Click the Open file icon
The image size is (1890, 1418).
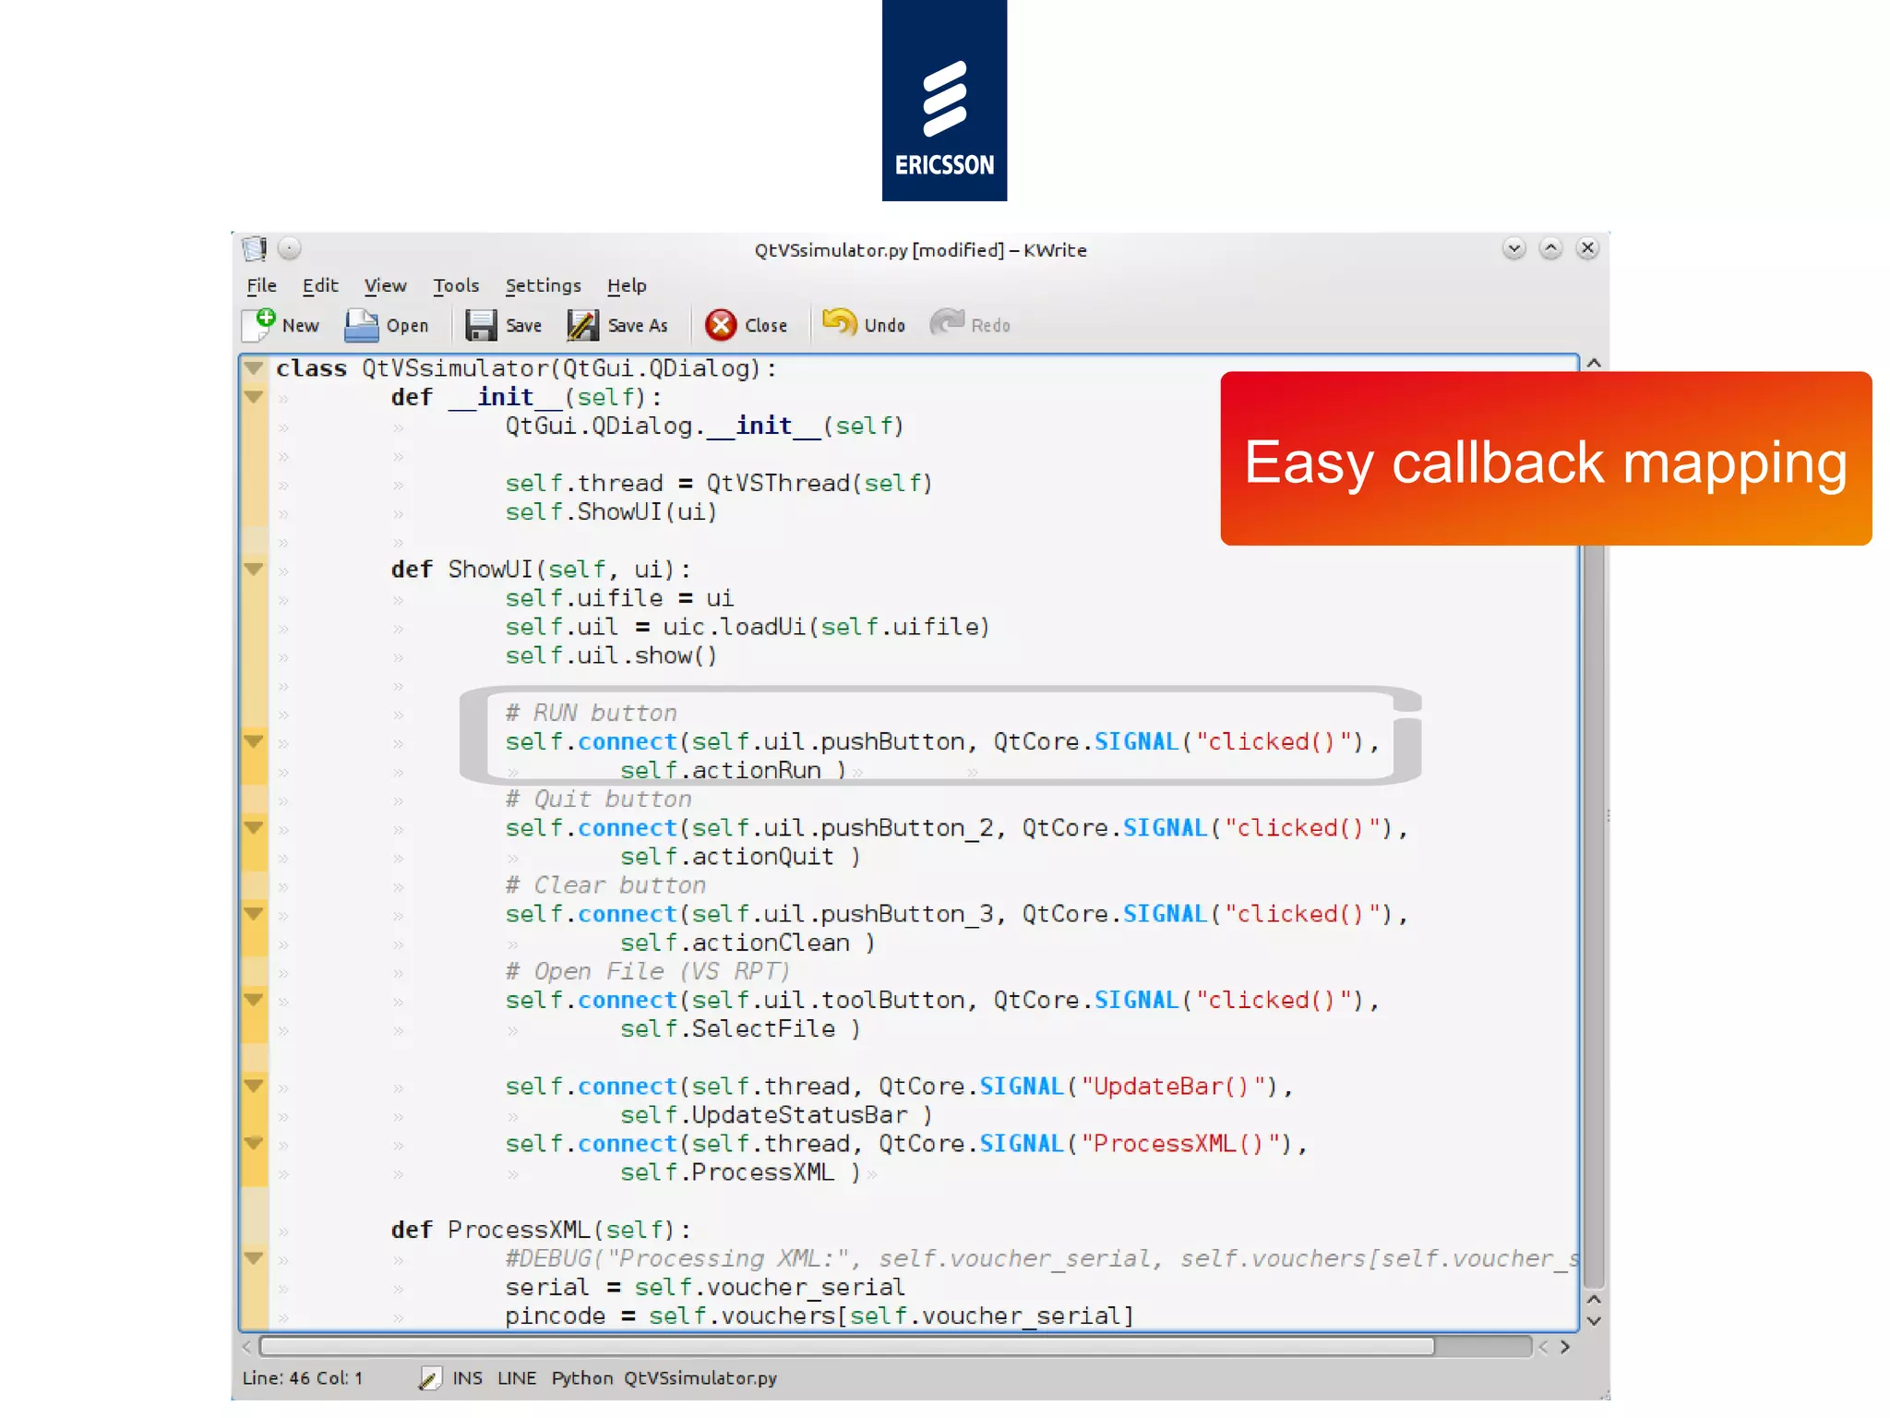pos(361,325)
